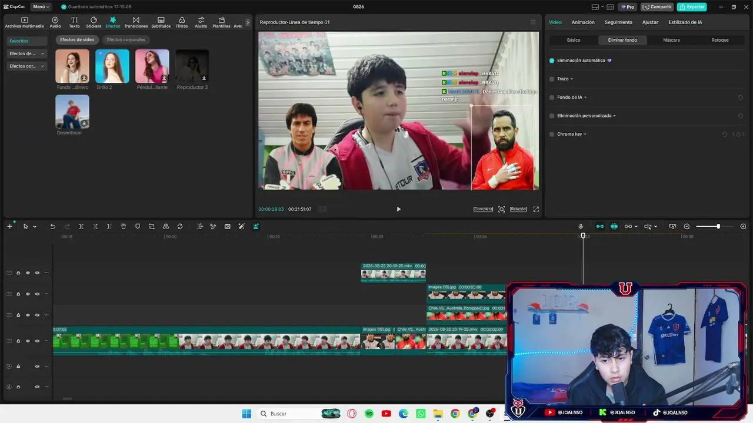Open the selection tool dropdown arrow

click(x=35, y=227)
